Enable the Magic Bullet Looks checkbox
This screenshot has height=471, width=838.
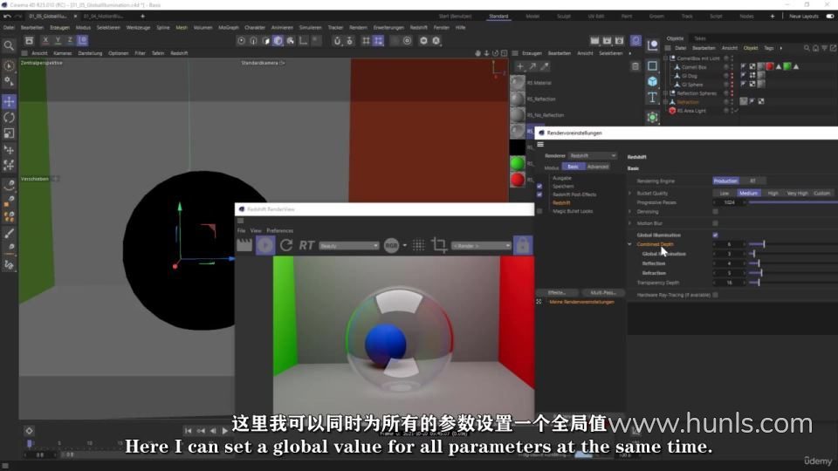click(539, 211)
